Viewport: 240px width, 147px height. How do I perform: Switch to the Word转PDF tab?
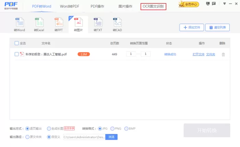point(70,7)
